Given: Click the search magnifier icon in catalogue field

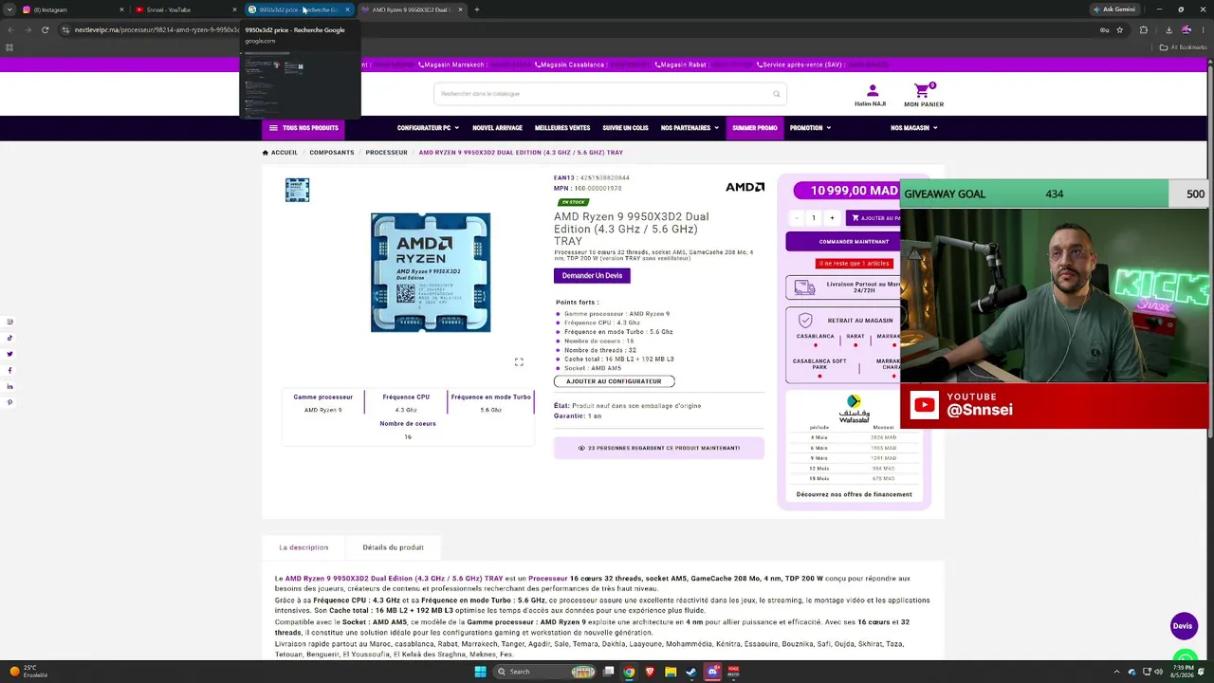Looking at the screenshot, I should (x=776, y=94).
